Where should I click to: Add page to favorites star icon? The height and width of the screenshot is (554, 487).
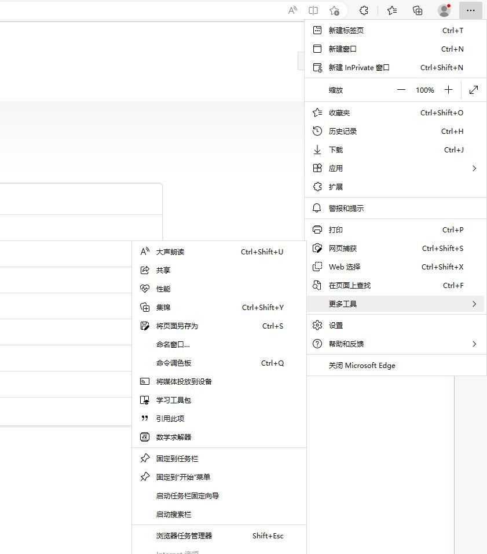334,10
